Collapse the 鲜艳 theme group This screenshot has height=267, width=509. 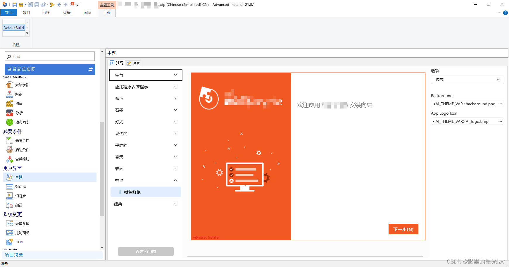pyautogui.click(x=175, y=180)
